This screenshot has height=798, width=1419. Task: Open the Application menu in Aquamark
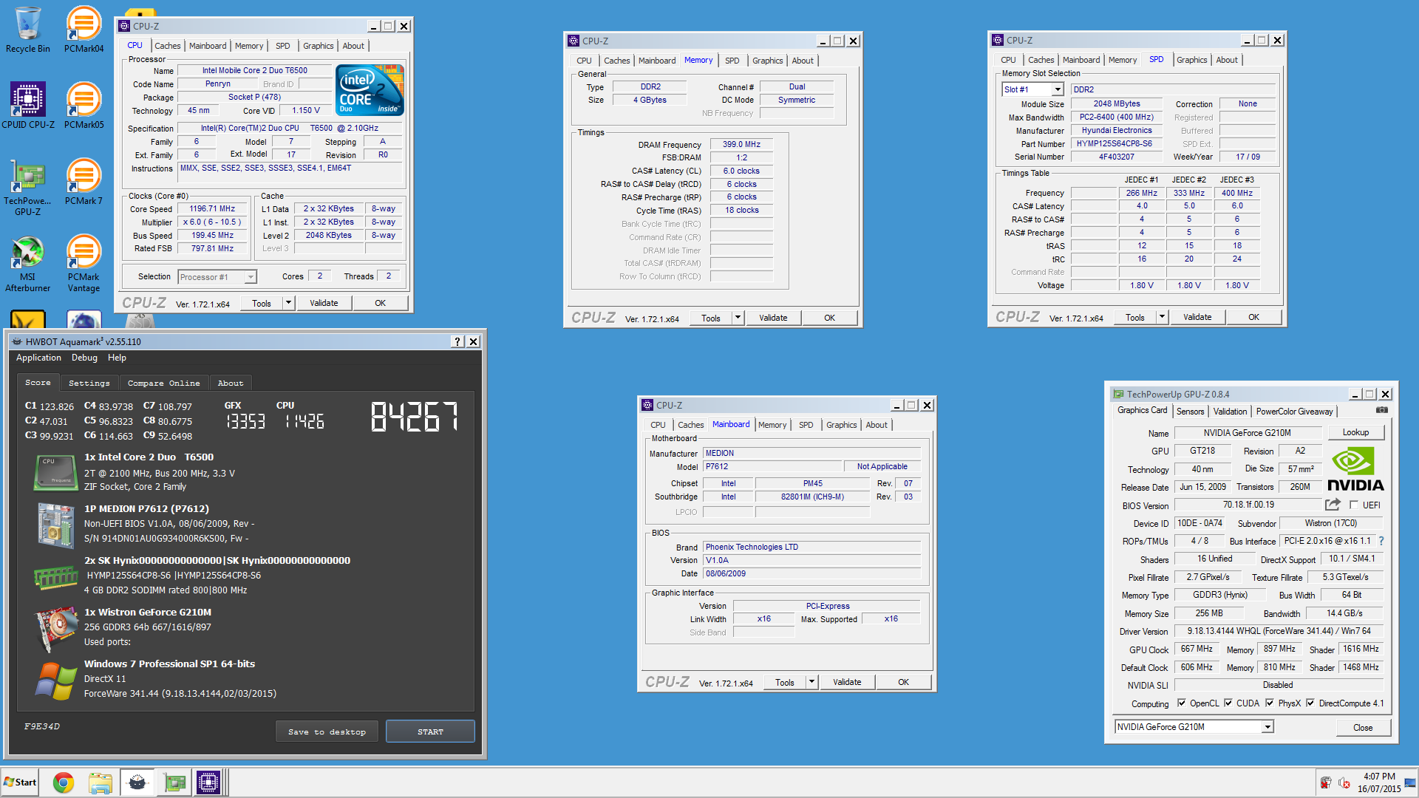[x=38, y=358]
